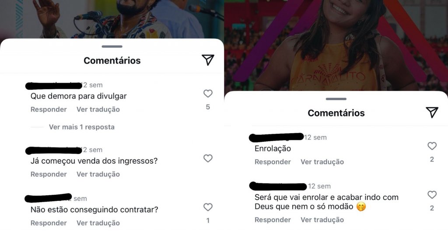Reply to the 'só modão' comment

(x=273, y=220)
